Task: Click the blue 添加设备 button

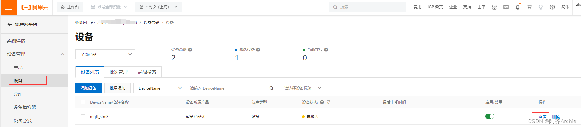Action: click(x=89, y=88)
